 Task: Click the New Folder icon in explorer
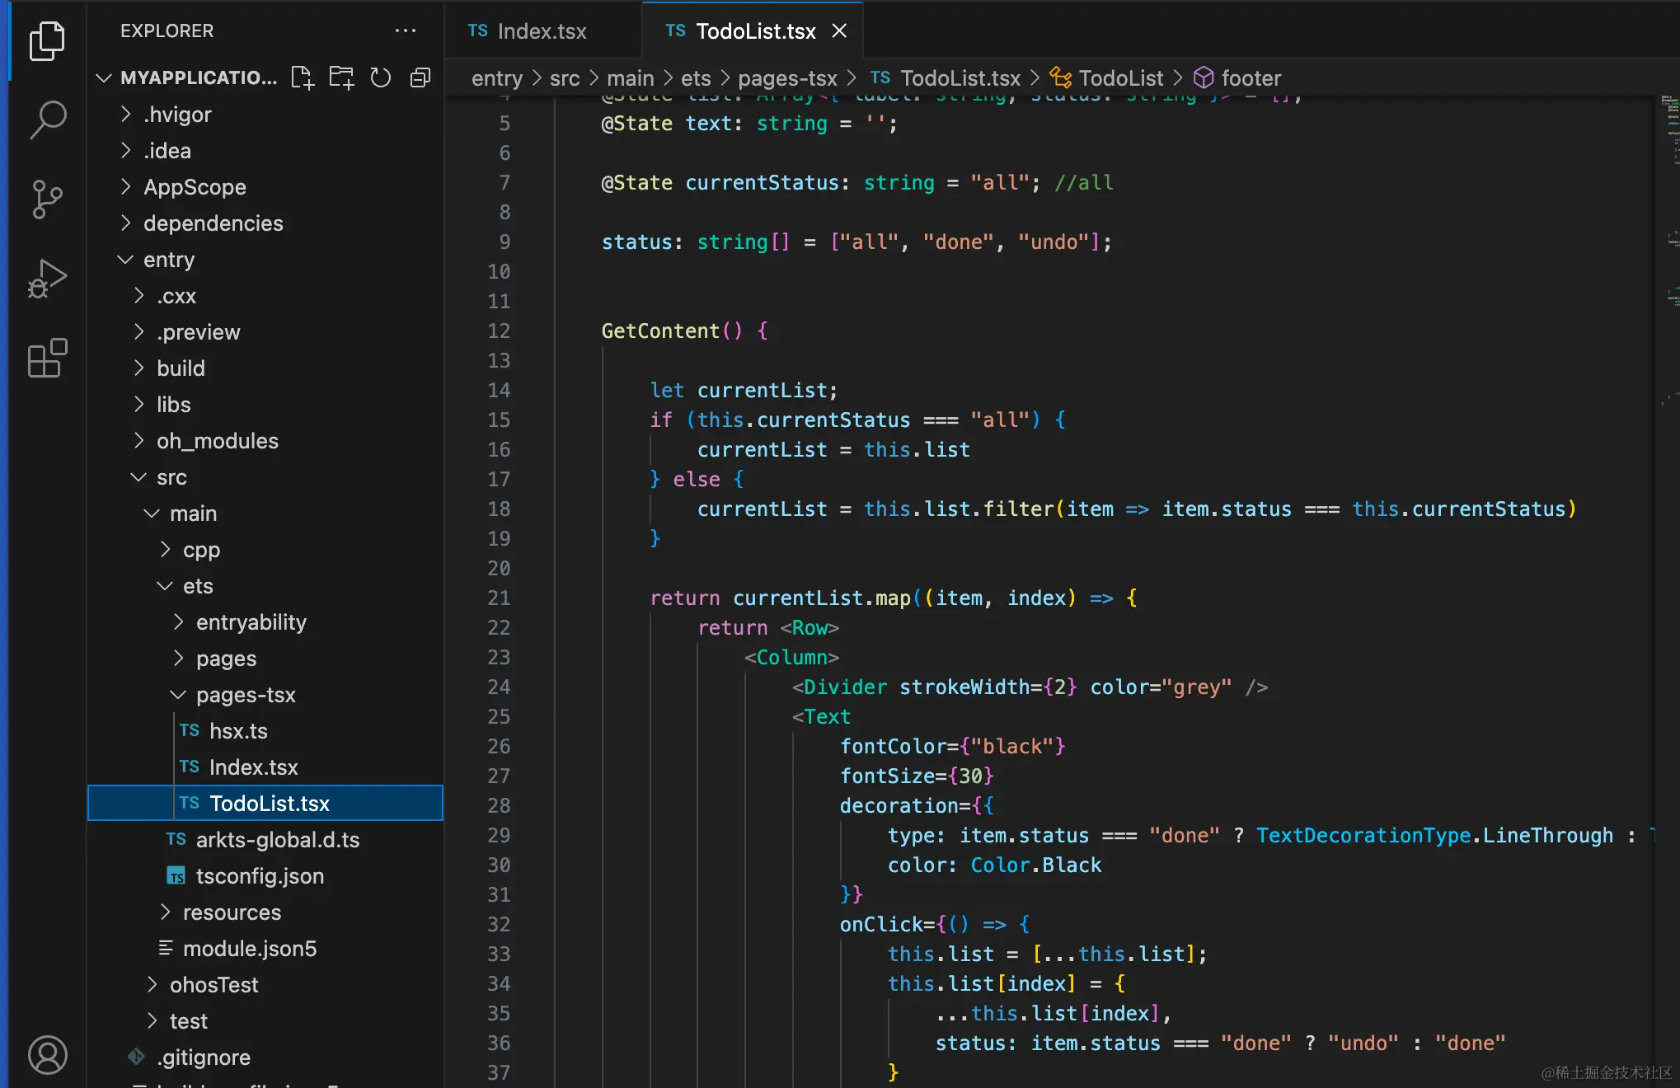coord(341,77)
